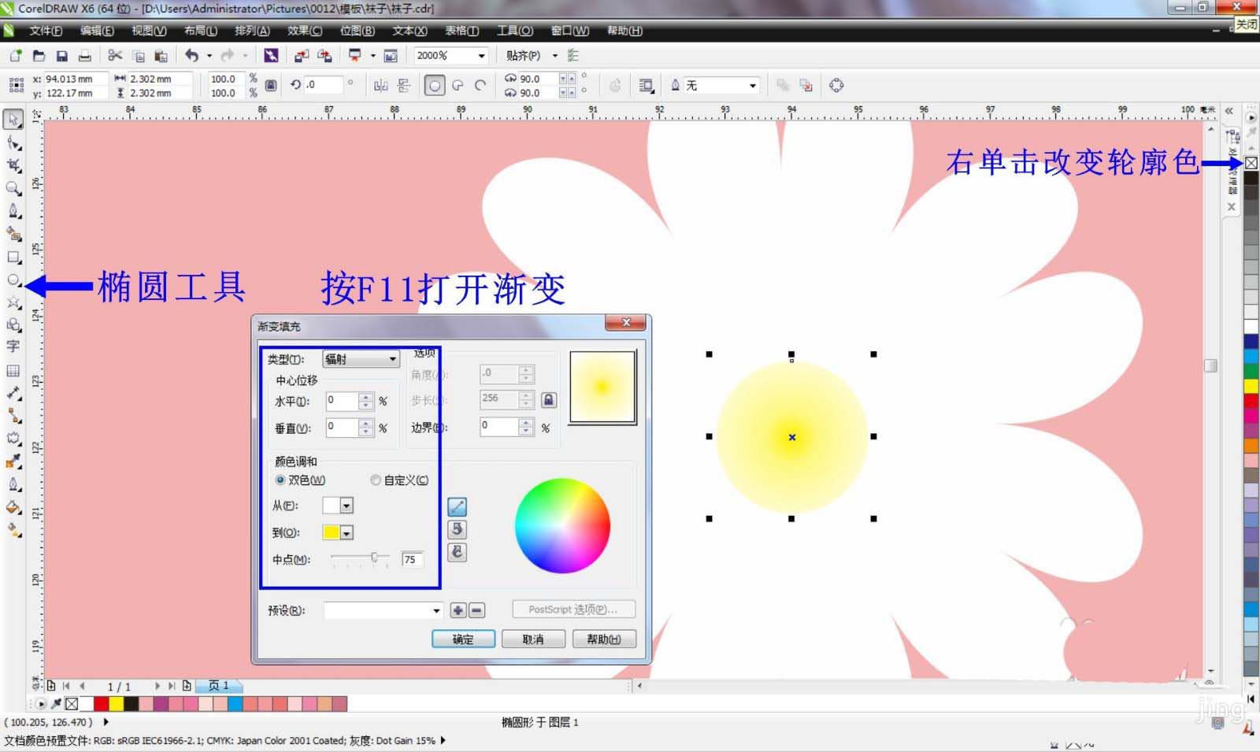The height and width of the screenshot is (752, 1260).
Task: Select the Rectangle tool
Action: (x=13, y=256)
